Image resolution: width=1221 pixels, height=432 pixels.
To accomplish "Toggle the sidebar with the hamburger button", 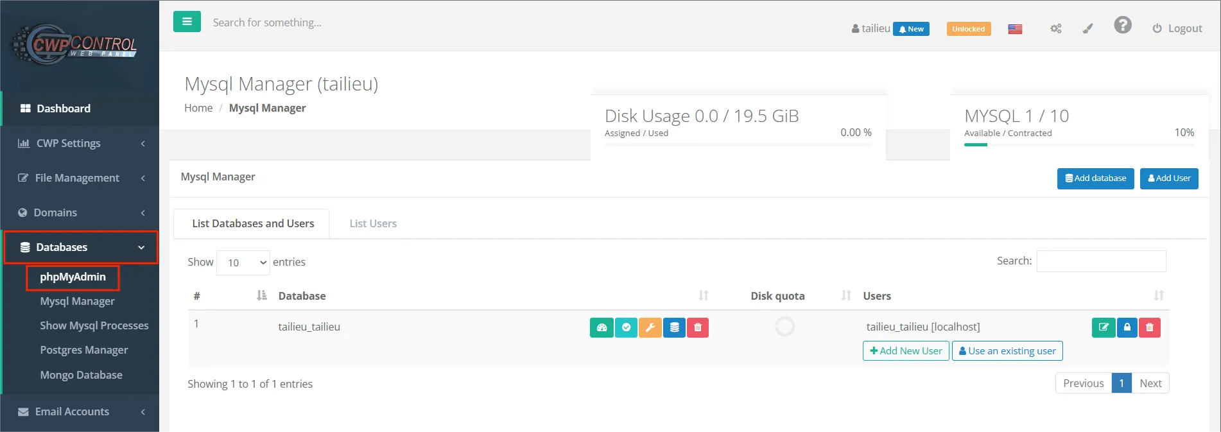I will click(187, 22).
